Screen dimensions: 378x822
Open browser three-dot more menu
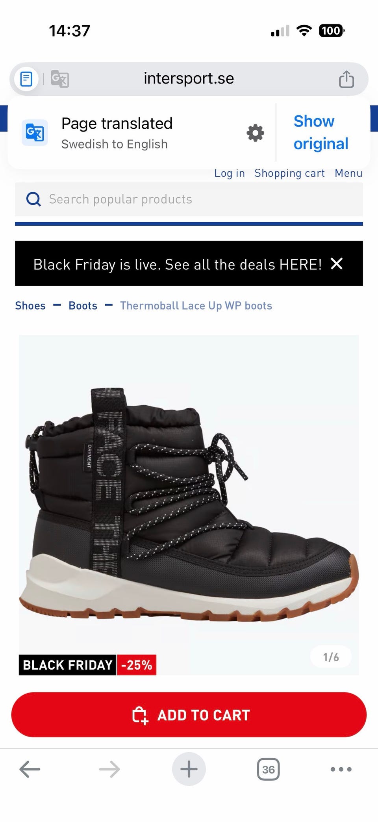pos(341,769)
